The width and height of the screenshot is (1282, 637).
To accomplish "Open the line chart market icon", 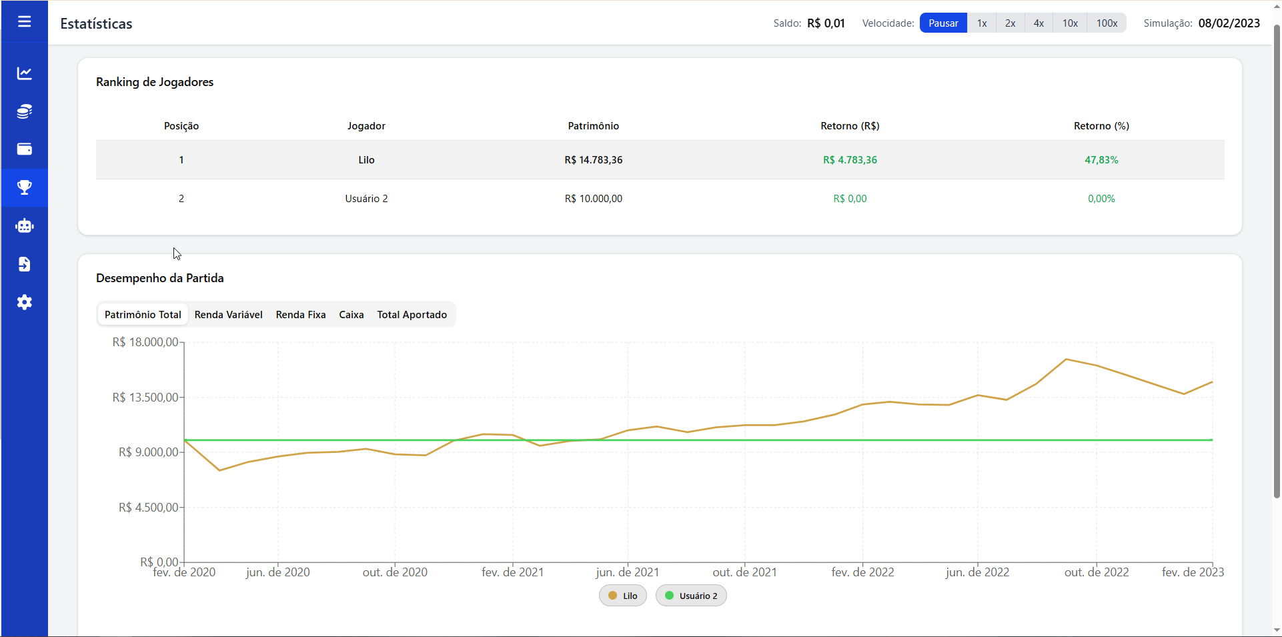I will pyautogui.click(x=25, y=73).
